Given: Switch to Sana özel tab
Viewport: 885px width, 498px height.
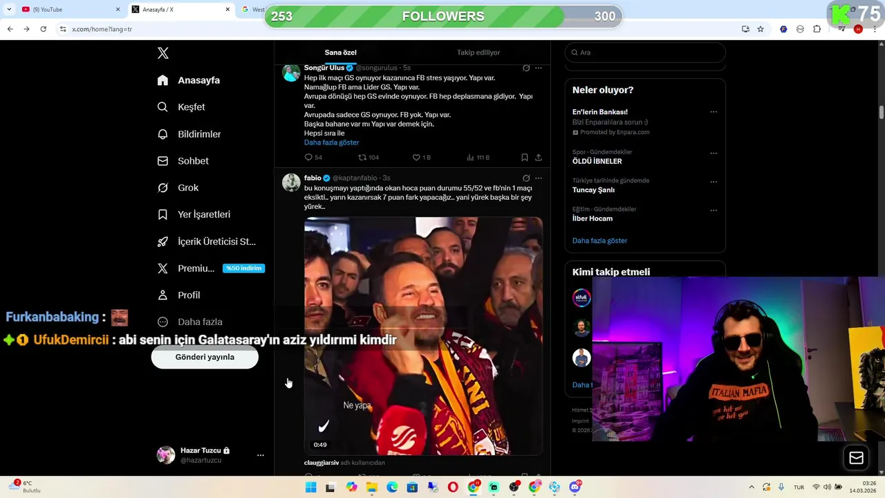Looking at the screenshot, I should [341, 53].
